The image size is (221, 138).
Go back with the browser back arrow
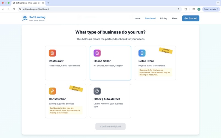[x=3, y=9]
